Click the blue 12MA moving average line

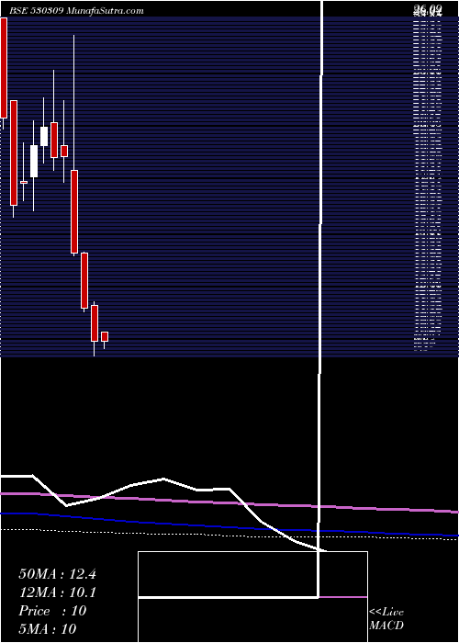(x=229, y=525)
